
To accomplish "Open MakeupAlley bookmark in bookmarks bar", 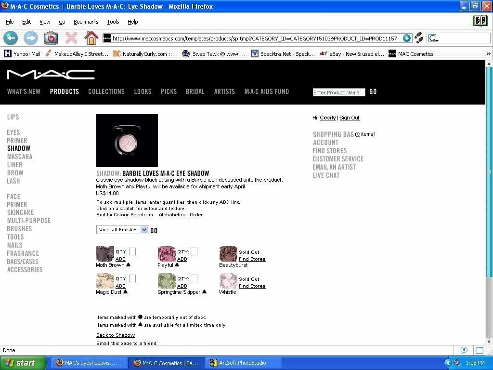I will (77, 54).
